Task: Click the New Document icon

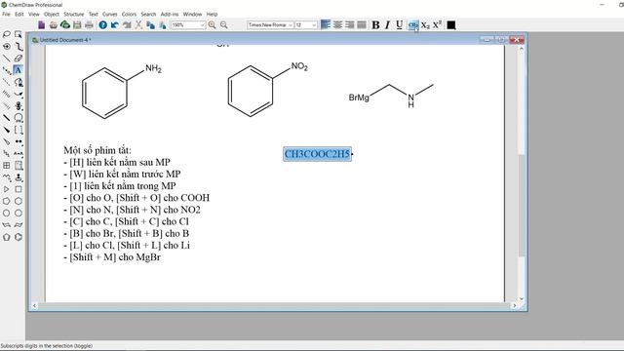Action: [x=41, y=25]
